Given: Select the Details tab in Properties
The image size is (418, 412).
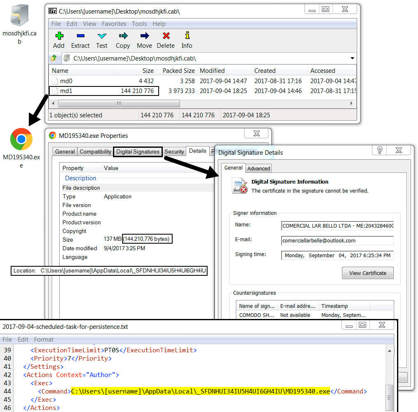Looking at the screenshot, I should click(198, 151).
